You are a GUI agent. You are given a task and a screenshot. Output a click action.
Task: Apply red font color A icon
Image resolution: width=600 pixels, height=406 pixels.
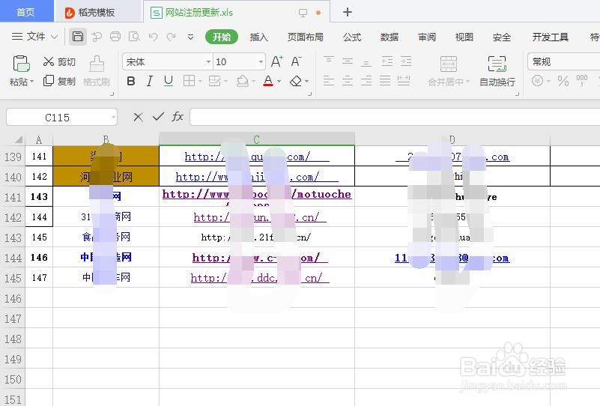[x=268, y=81]
